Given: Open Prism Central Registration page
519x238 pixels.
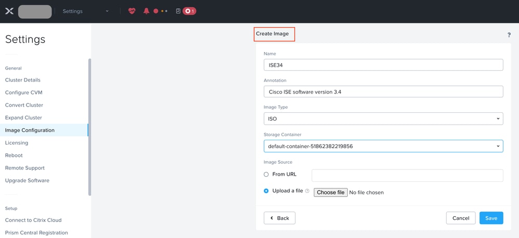Looking at the screenshot, I should pos(36,233).
